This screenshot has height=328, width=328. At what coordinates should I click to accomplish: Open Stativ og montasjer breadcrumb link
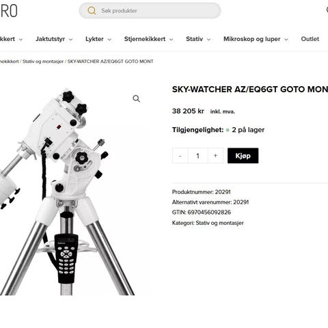point(43,61)
